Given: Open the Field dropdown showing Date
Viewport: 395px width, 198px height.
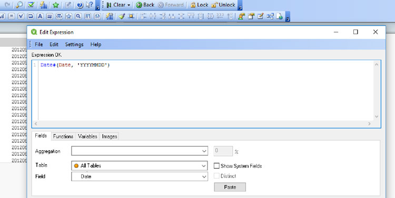Looking at the screenshot, I should coord(140,176).
